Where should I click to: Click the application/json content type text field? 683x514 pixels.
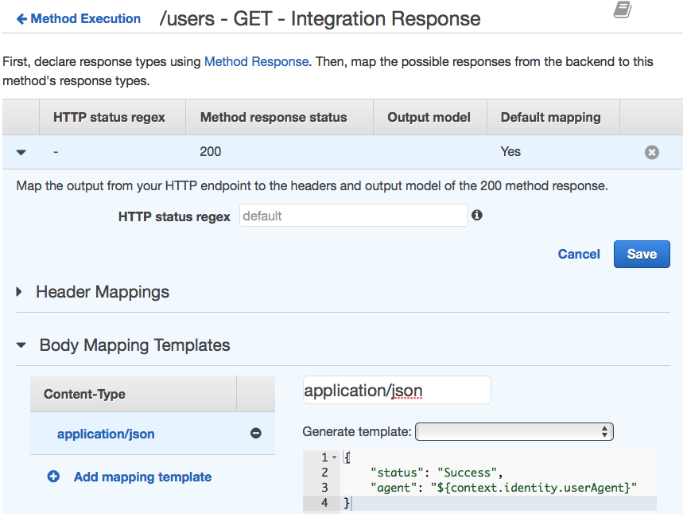pyautogui.click(x=396, y=390)
